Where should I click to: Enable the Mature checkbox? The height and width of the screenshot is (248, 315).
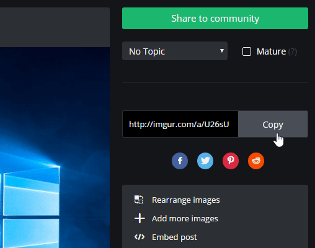point(247,51)
